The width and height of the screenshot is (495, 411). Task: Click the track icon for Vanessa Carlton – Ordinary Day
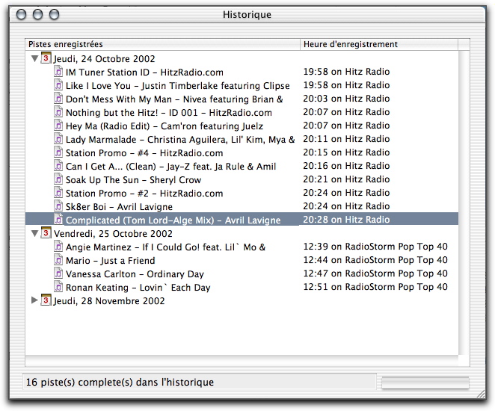point(58,274)
